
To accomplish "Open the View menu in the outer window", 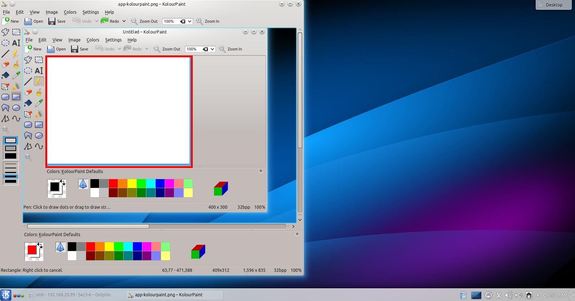I will (x=35, y=12).
